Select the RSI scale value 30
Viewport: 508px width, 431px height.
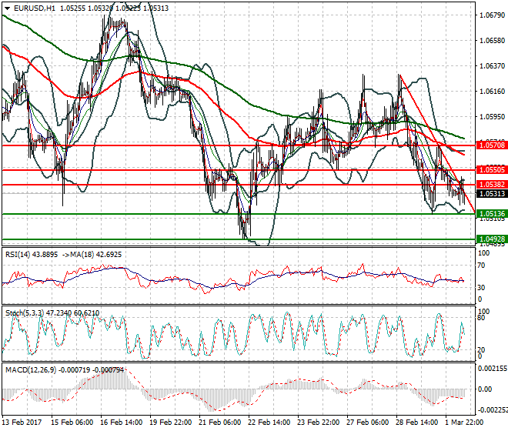(x=482, y=287)
